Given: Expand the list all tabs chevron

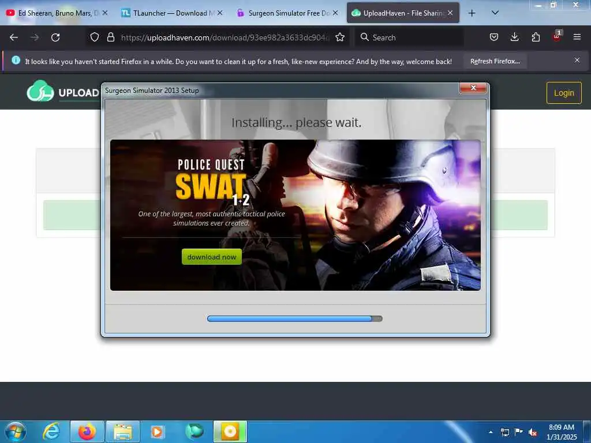Looking at the screenshot, I should coord(495,13).
